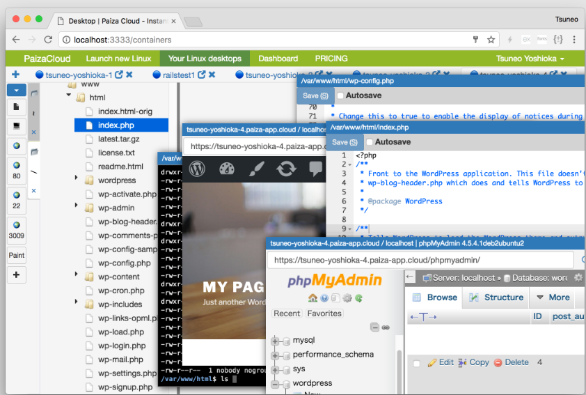Launch the terminal icon in PaizaCloud sidebar
Image resolution: width=586 pixels, height=395 pixels.
tap(17, 126)
